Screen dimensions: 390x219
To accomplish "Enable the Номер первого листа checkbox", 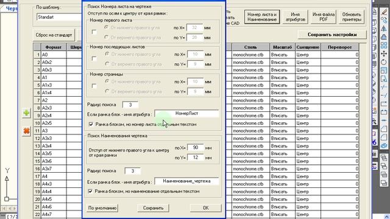I will click(x=94, y=32).
